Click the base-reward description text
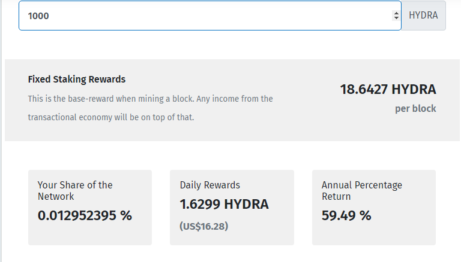Viewport: 461px width, 262px height. pyautogui.click(x=150, y=108)
